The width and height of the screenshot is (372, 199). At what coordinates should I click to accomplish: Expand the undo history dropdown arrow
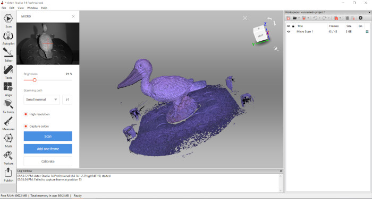(x=319, y=18)
